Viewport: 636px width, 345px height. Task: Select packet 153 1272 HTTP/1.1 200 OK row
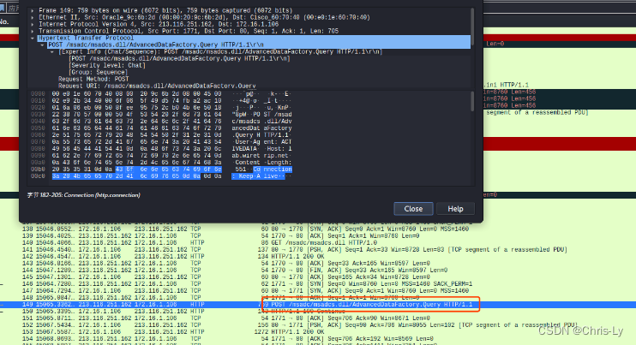[x=318, y=332]
